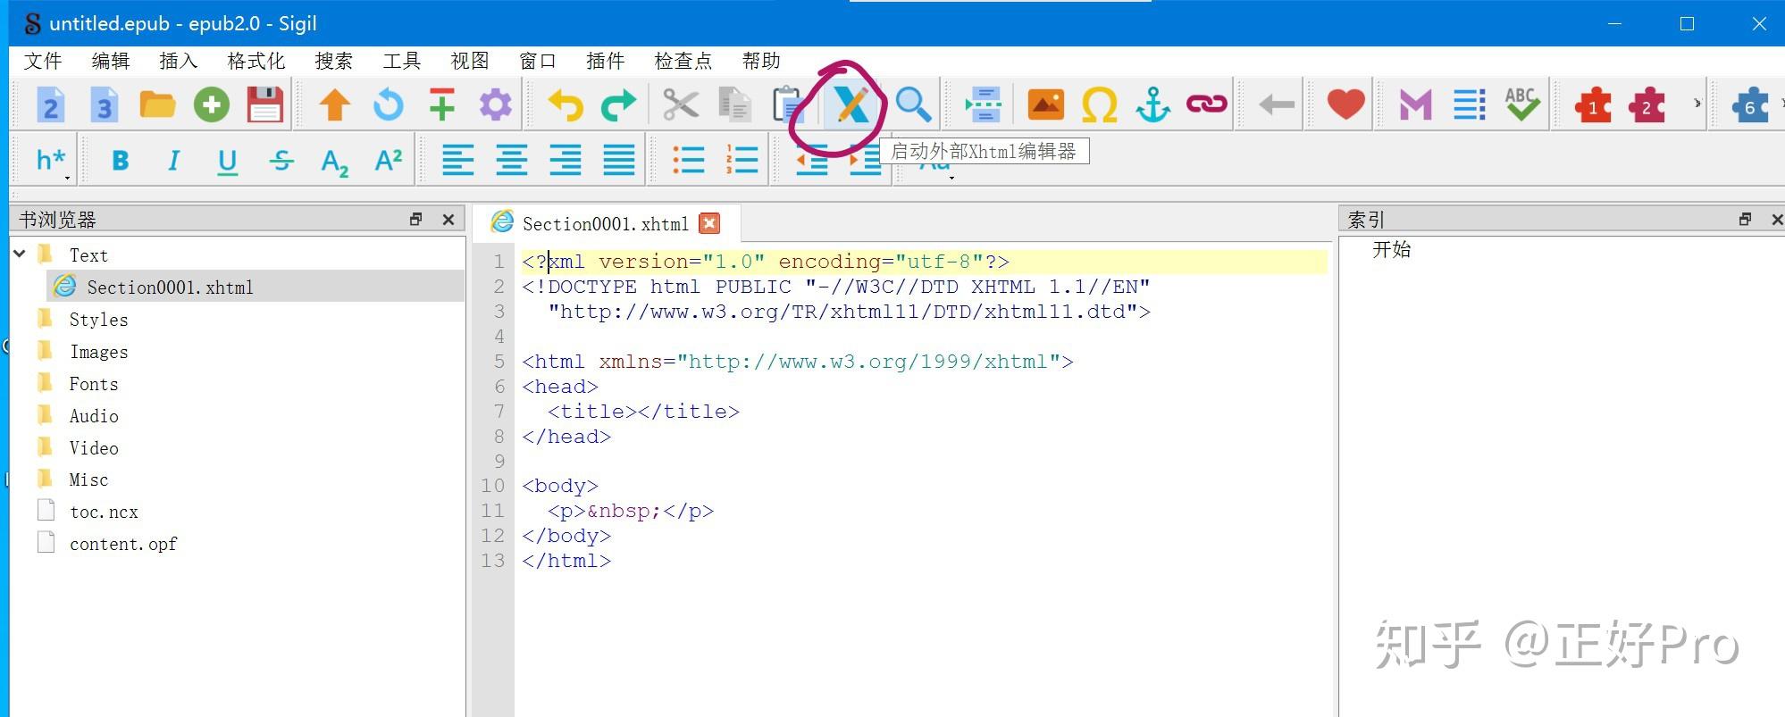Image resolution: width=1785 pixels, height=717 pixels.
Task: Create a new EPUB3 book
Action: click(x=105, y=104)
